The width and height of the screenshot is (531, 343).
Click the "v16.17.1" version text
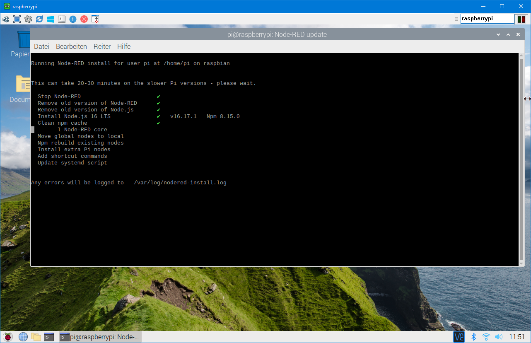183,116
